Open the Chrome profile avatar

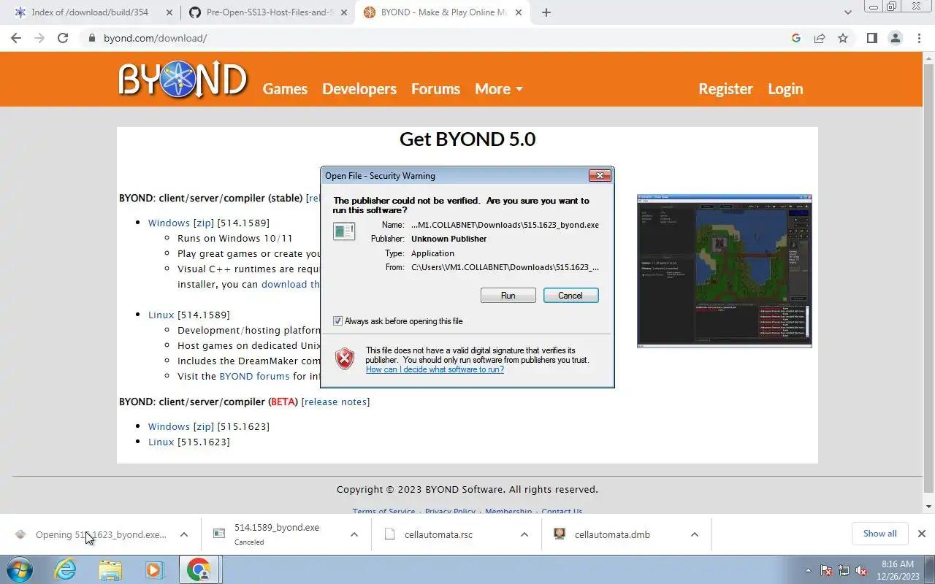tap(896, 38)
